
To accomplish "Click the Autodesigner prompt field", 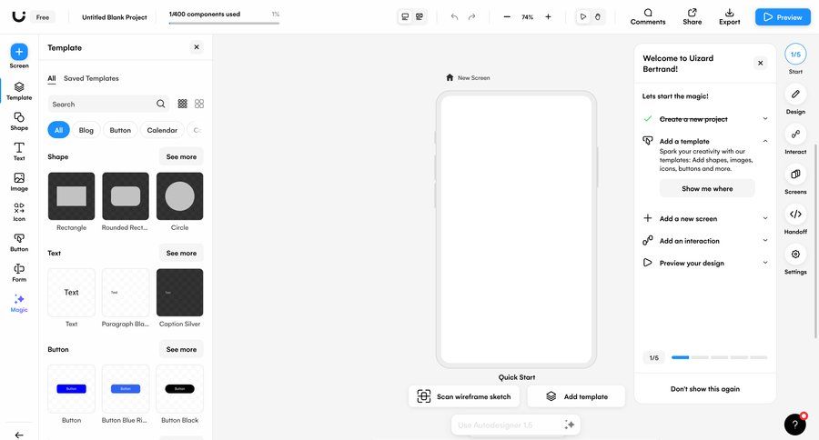I will pyautogui.click(x=516, y=425).
